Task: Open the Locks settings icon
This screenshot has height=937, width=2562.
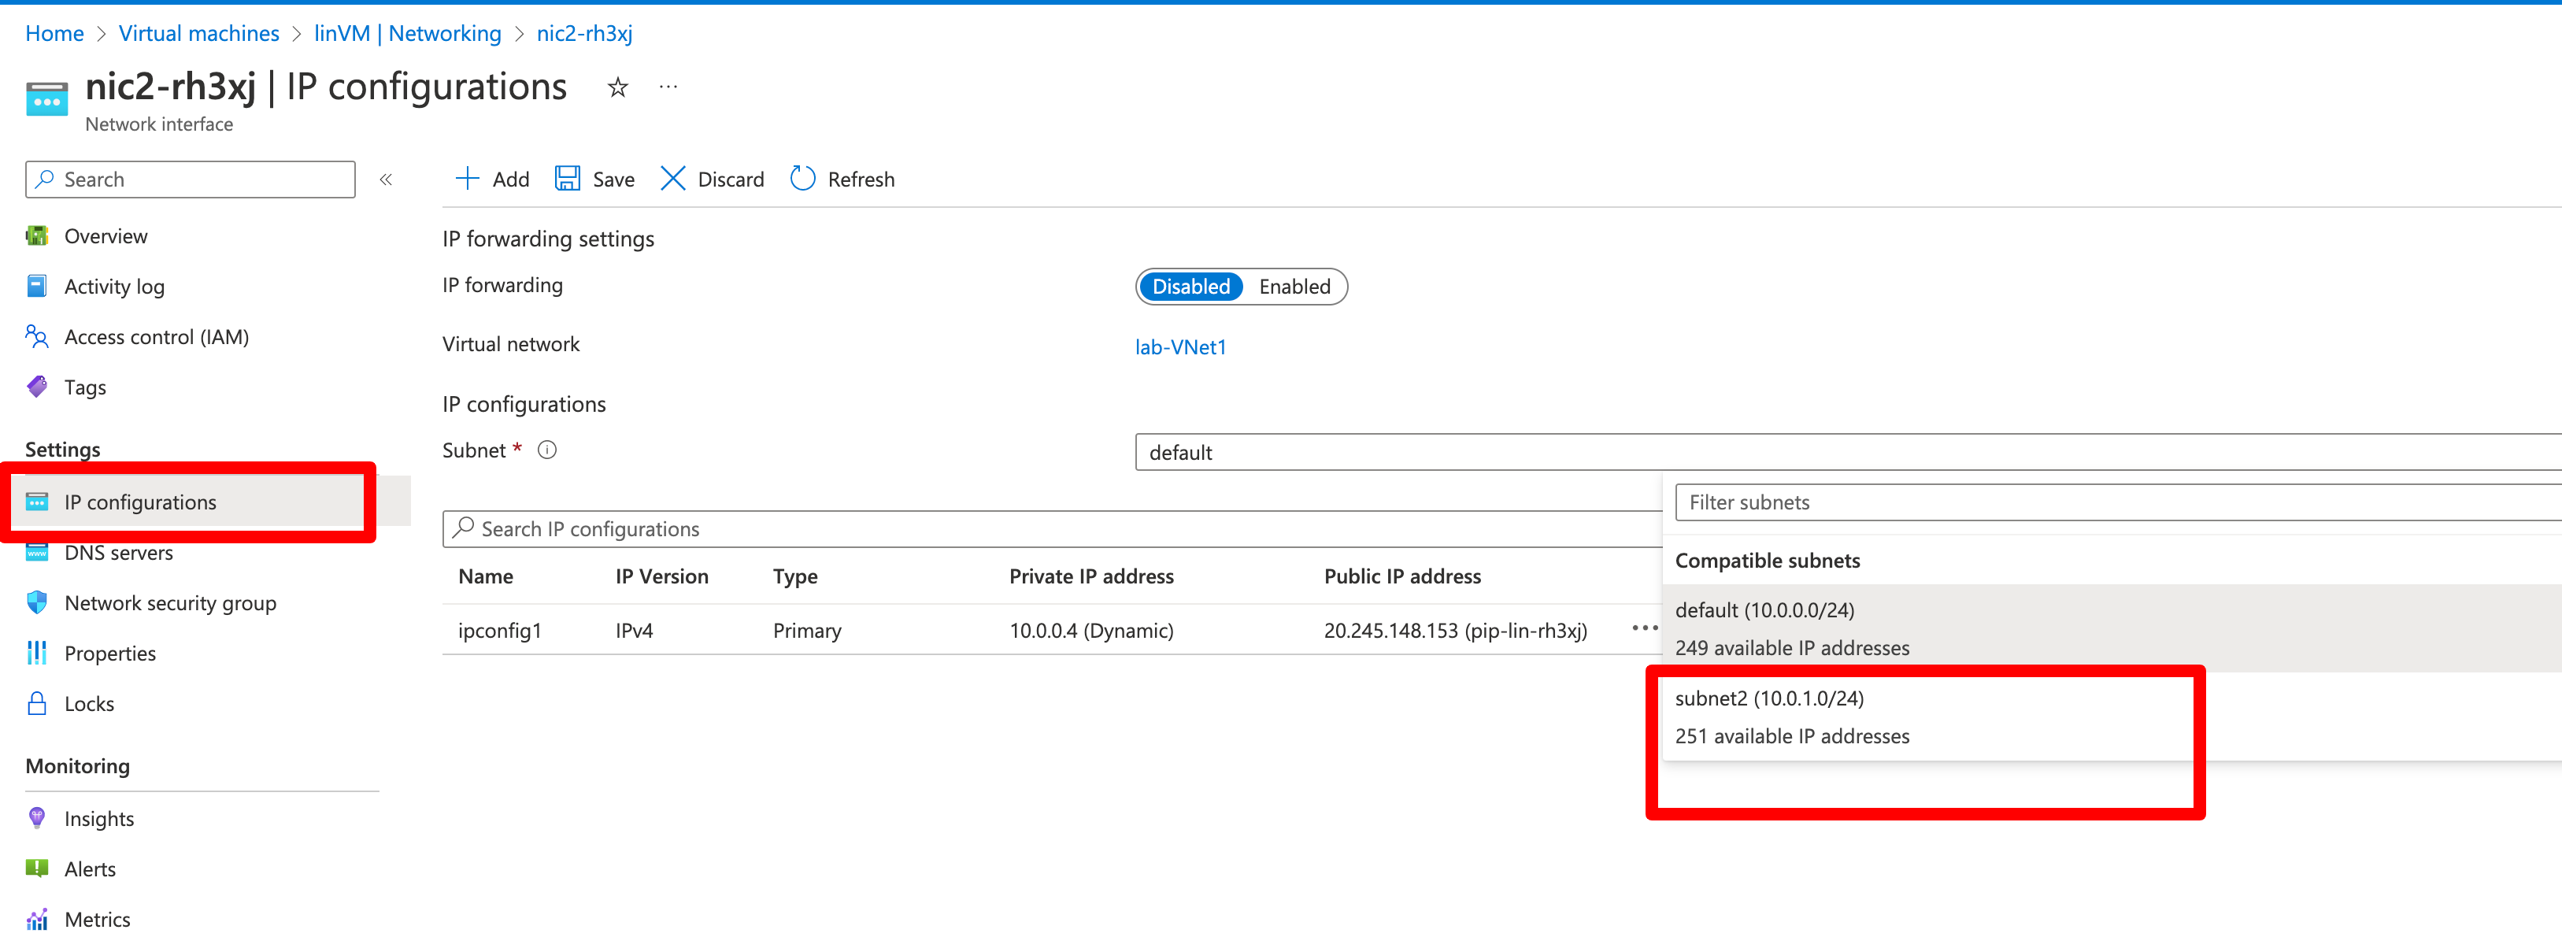Action: pyautogui.click(x=37, y=702)
